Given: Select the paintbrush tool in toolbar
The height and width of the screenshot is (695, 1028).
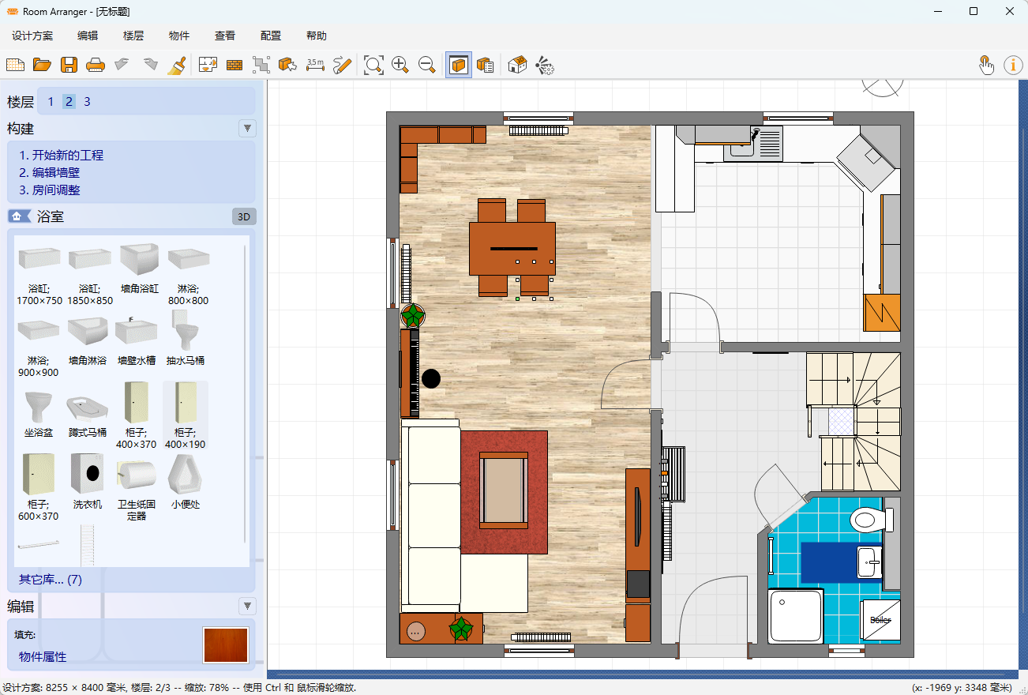Looking at the screenshot, I should (176, 65).
